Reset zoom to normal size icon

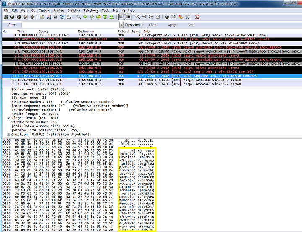tap(151, 17)
